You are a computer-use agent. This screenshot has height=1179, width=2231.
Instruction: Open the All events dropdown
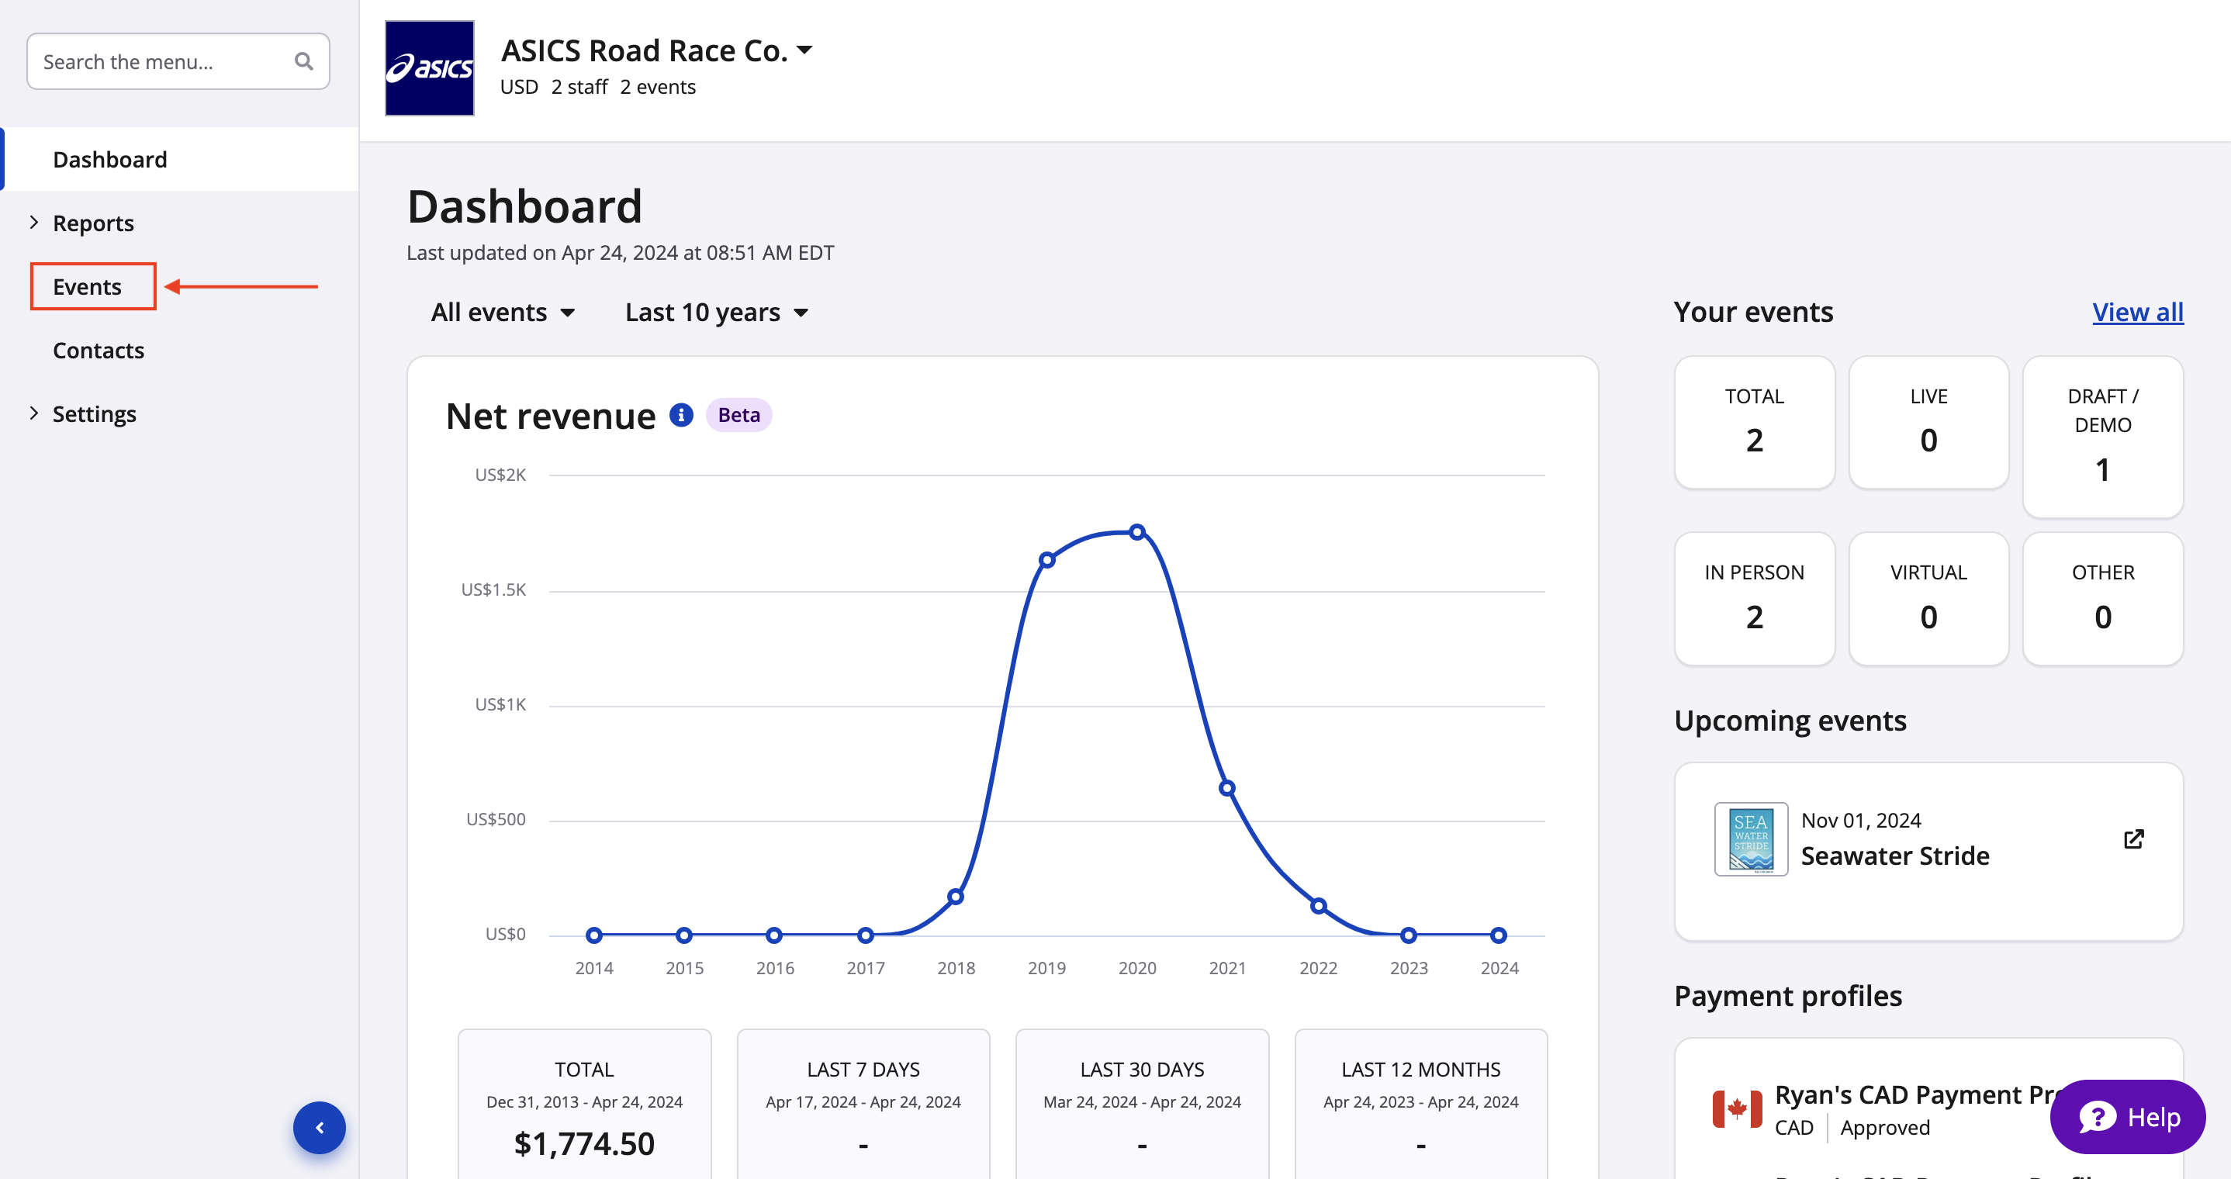(503, 312)
